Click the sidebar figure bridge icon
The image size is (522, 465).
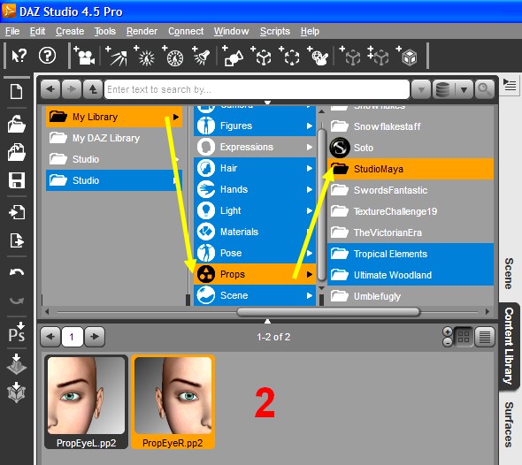(16, 393)
